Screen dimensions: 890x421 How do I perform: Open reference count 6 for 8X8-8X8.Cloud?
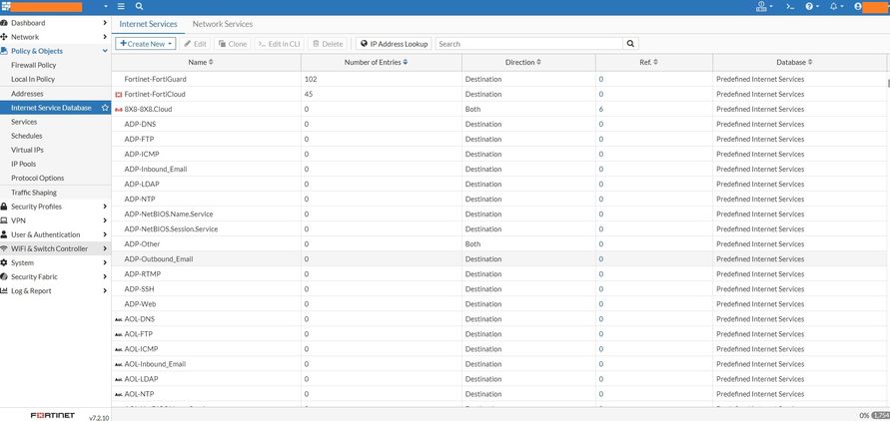coord(600,110)
